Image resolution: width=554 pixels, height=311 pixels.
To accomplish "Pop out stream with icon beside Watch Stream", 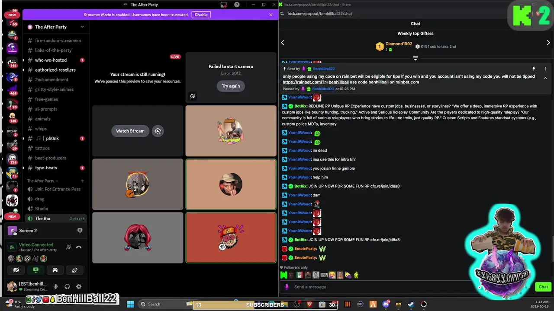I will [158, 131].
